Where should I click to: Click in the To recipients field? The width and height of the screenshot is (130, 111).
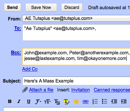76,32
